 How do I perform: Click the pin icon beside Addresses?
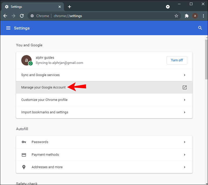[24, 167]
